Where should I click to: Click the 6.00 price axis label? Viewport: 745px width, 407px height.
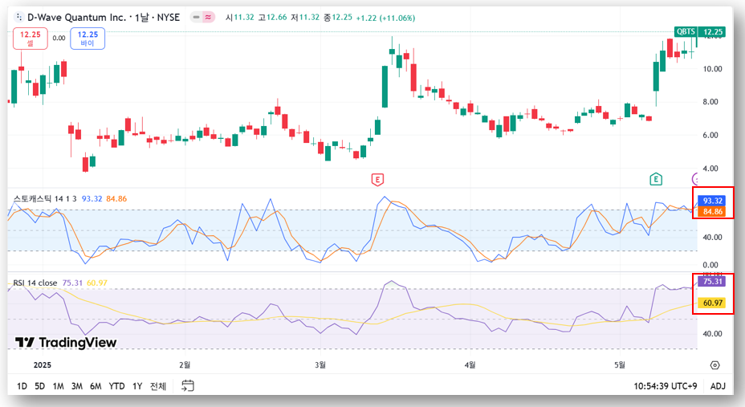(710, 135)
